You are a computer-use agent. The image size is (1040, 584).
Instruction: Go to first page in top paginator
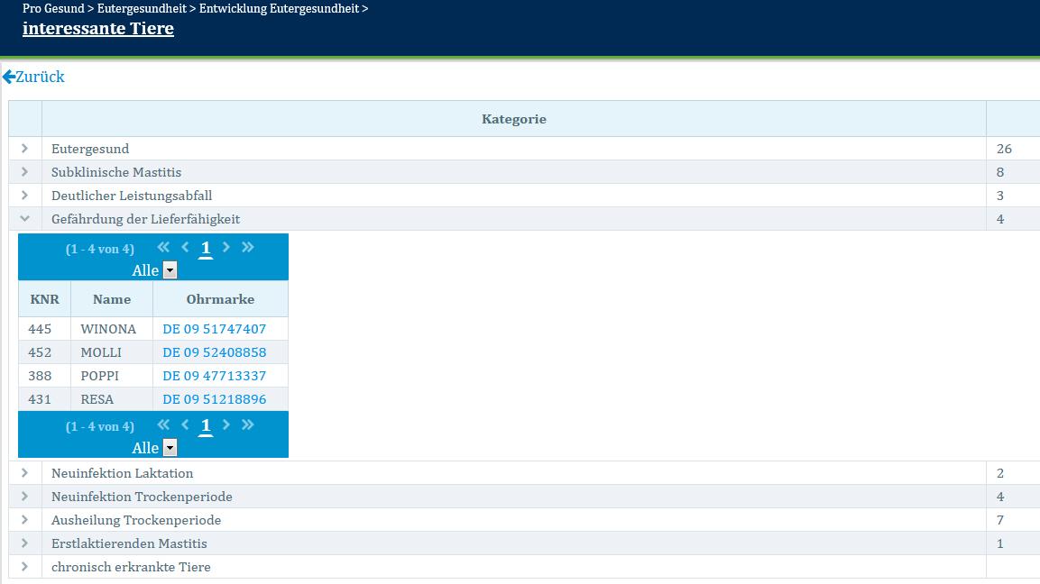[x=163, y=248]
